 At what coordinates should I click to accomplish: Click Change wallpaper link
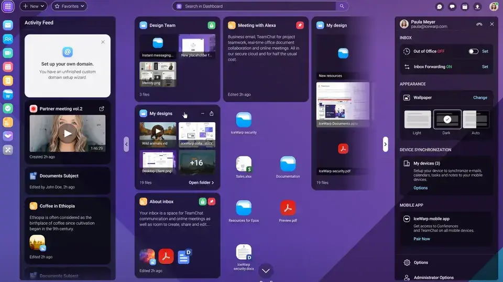pyautogui.click(x=480, y=98)
